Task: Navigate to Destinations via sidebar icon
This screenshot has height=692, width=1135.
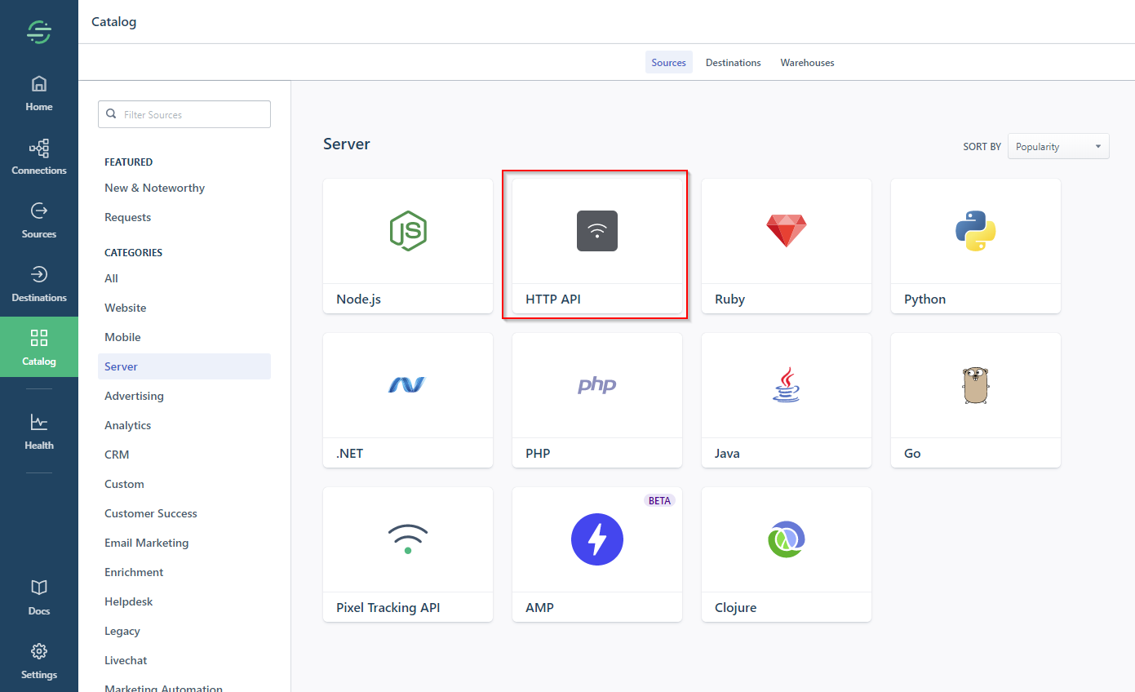Action: (x=38, y=283)
